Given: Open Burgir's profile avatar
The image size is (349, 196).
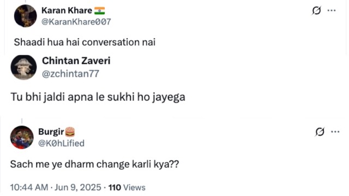Looking at the screenshot, I should coord(22,137).
